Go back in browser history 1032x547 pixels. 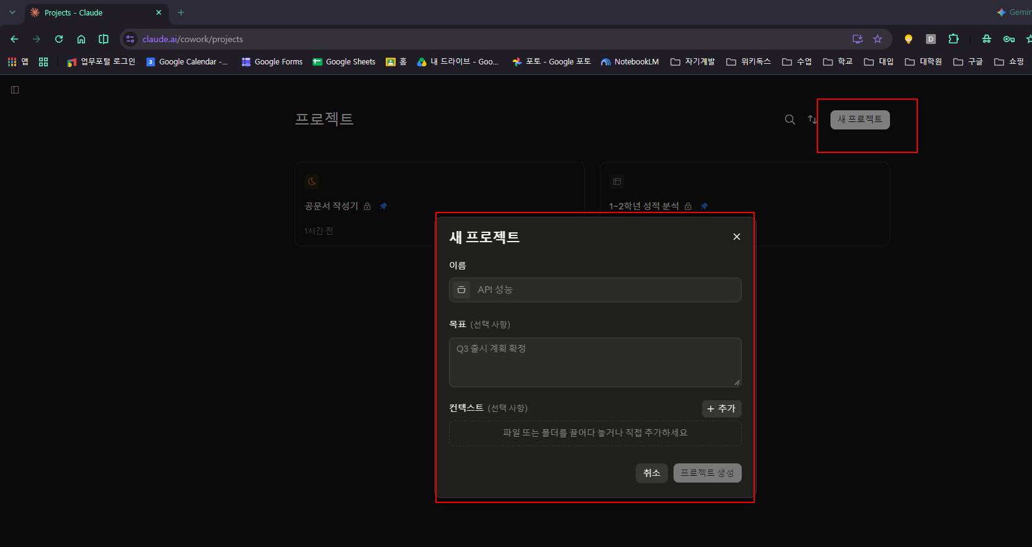(x=14, y=39)
